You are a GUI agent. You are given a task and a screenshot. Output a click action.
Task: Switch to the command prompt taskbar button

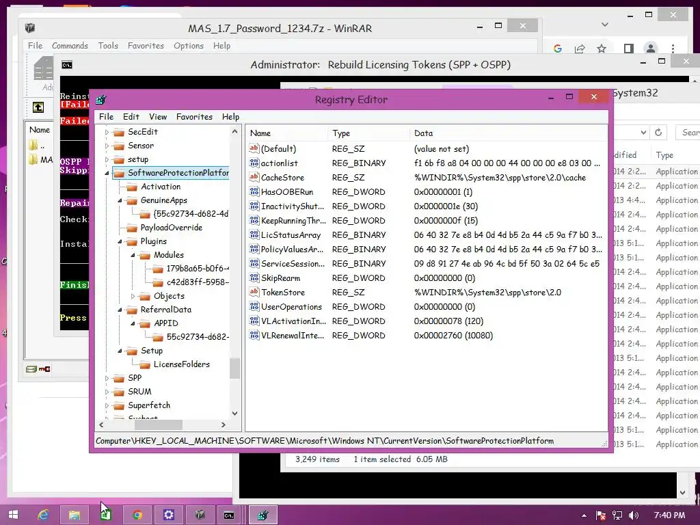click(230, 515)
